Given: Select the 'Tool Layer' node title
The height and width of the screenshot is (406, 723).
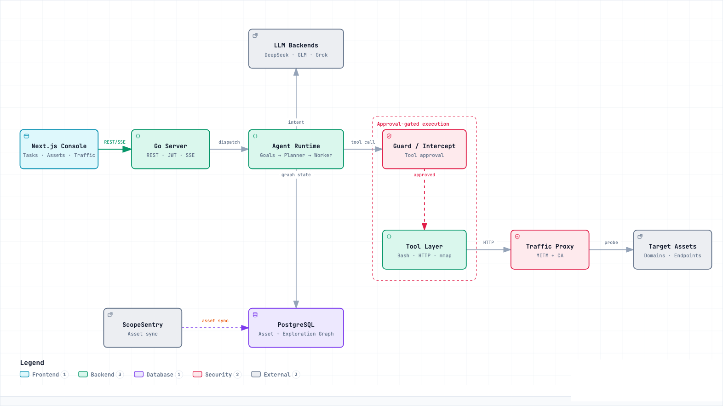Looking at the screenshot, I should pos(425,246).
